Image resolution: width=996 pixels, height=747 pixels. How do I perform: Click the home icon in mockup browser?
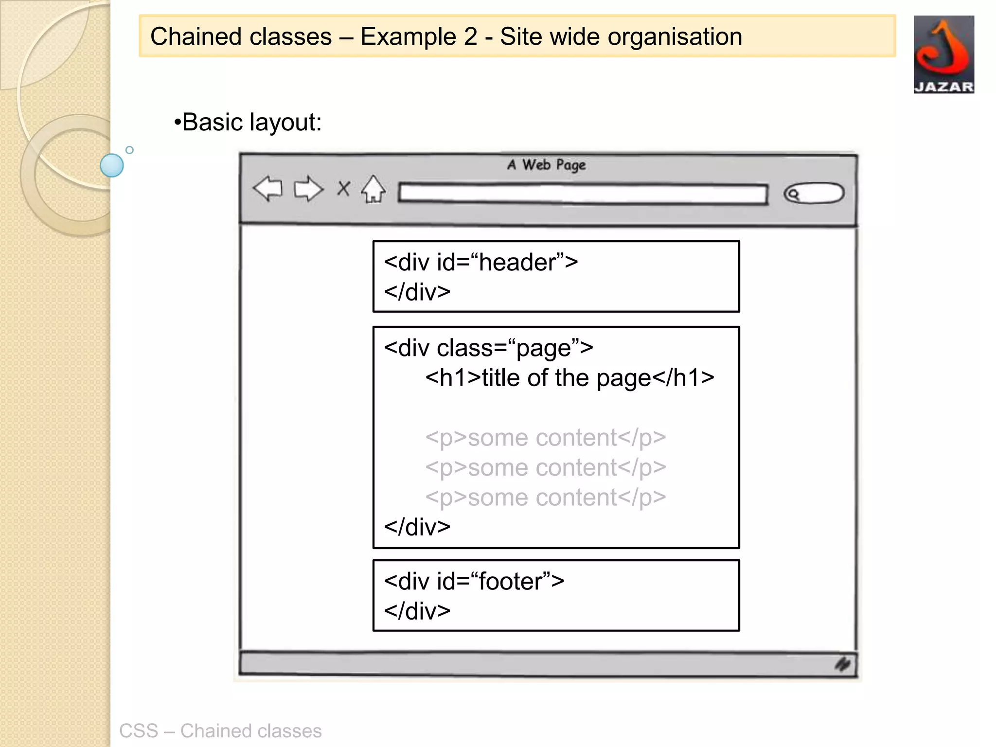[373, 189]
